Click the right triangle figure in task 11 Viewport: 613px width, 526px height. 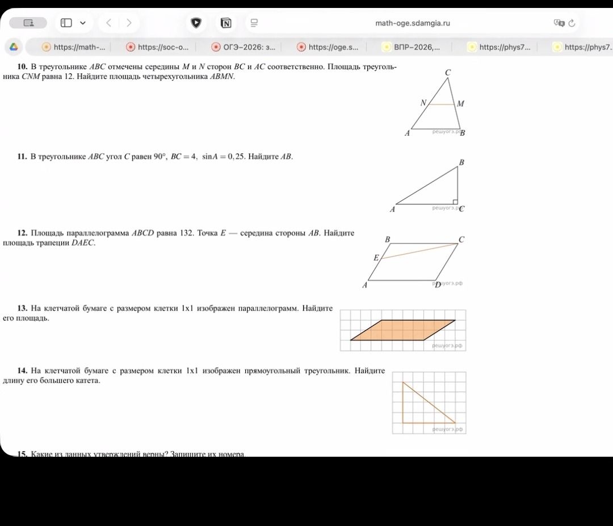coord(428,186)
